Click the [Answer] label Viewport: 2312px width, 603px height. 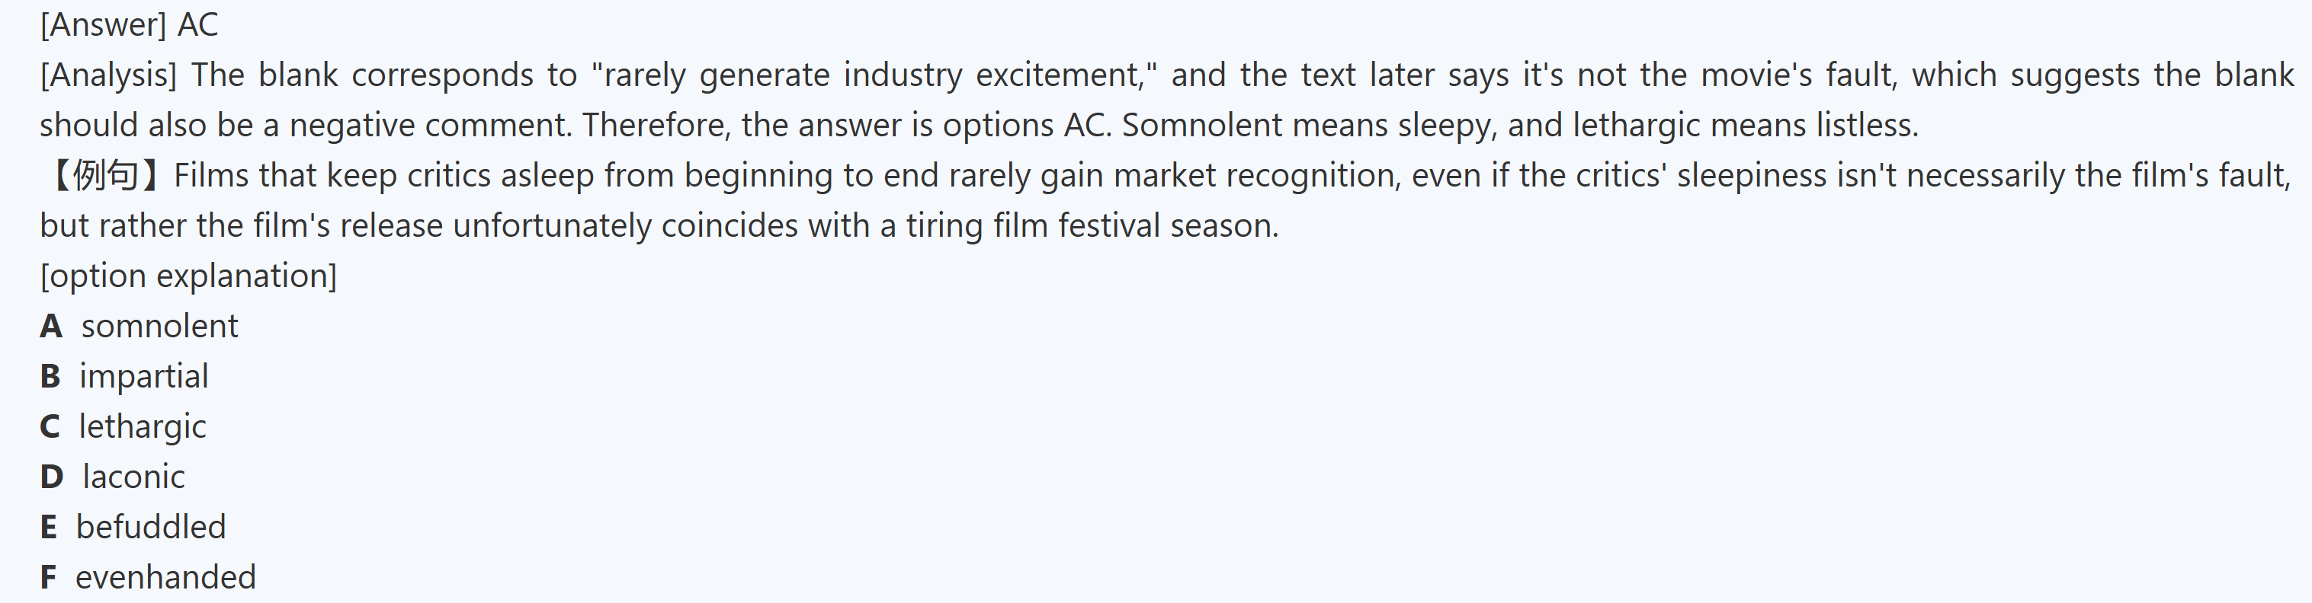(103, 25)
